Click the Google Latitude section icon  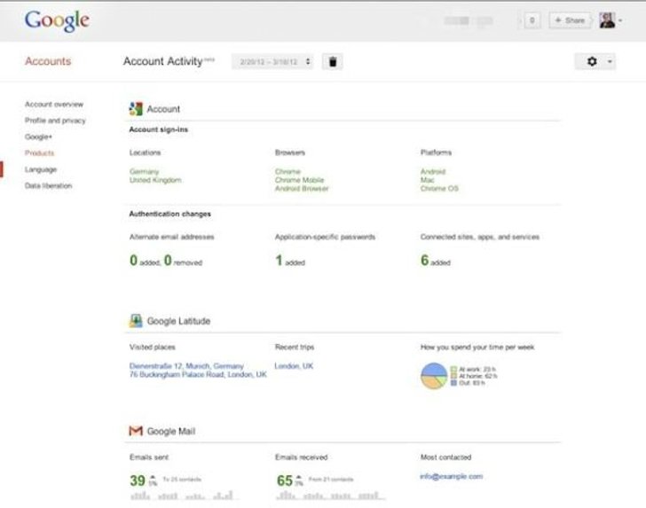coord(136,321)
